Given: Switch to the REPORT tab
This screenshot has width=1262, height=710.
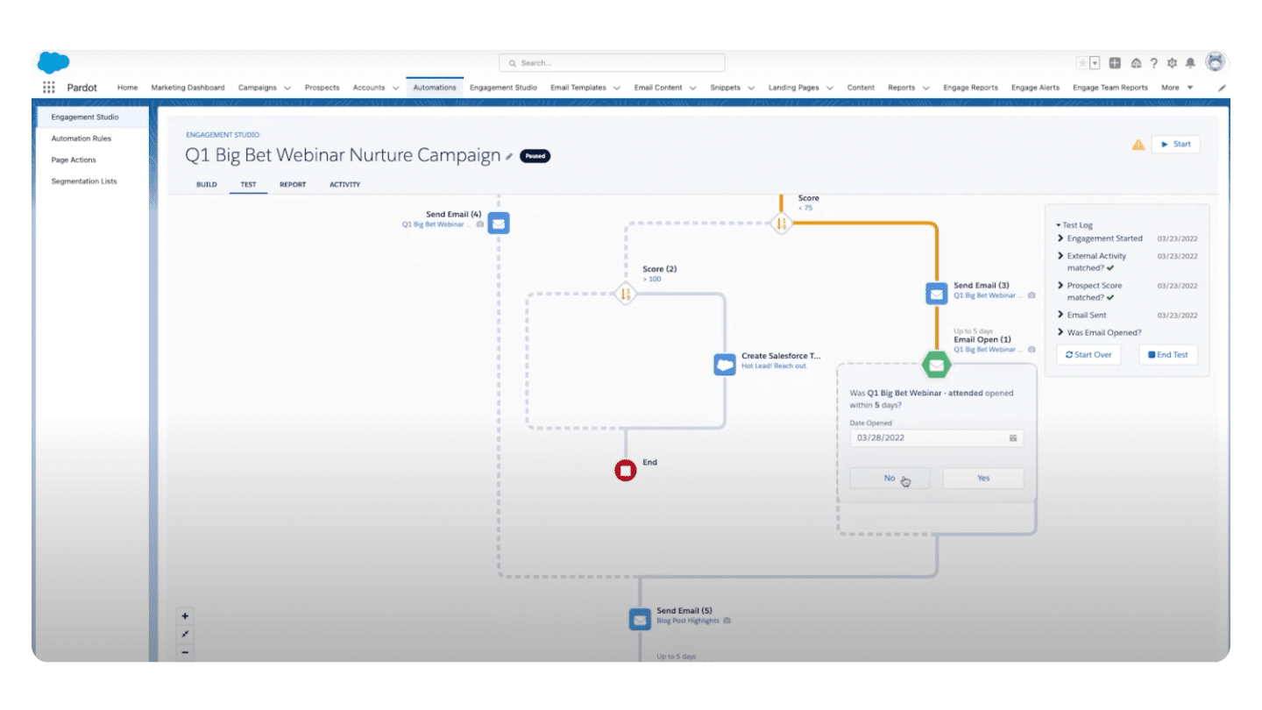Looking at the screenshot, I should coord(293,185).
